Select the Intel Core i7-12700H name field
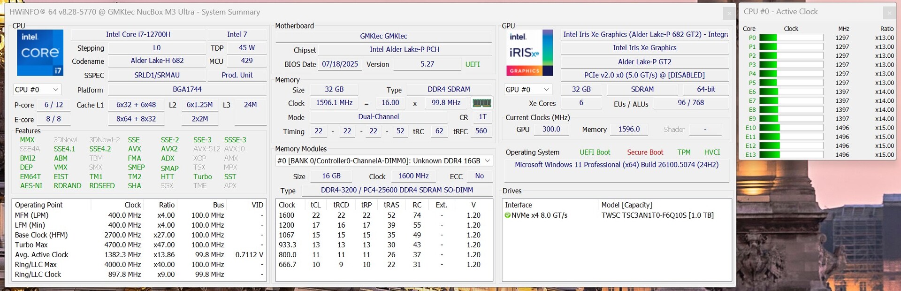The width and height of the screenshot is (901, 291). tap(138, 35)
